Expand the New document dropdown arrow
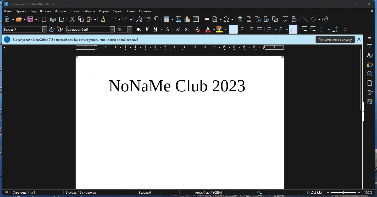 (x=13, y=19)
